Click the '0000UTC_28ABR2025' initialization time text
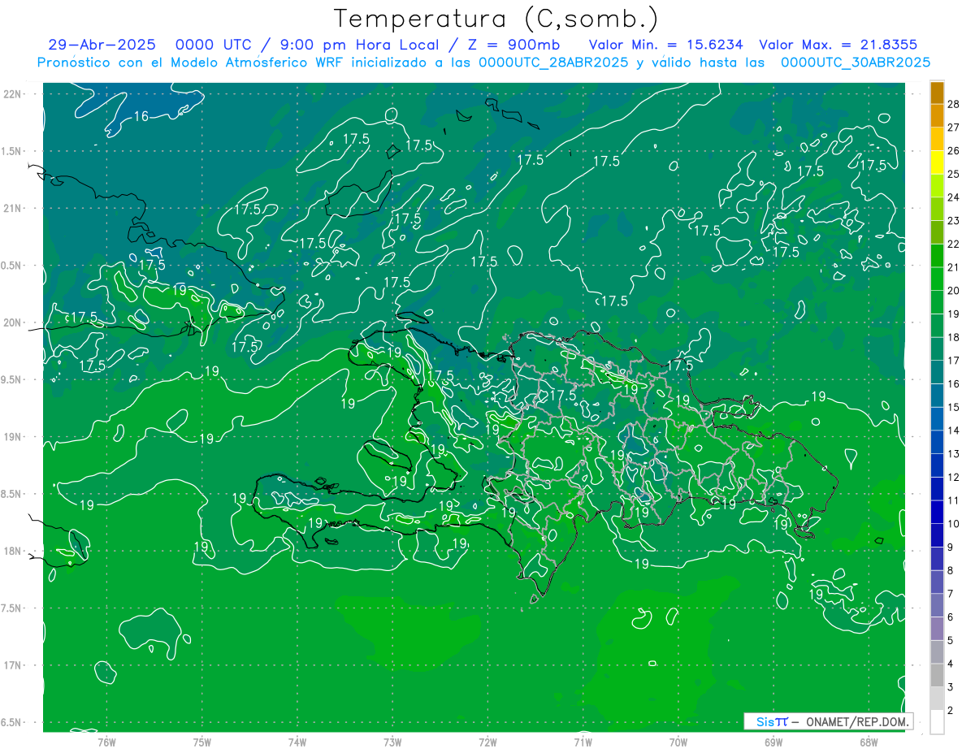This screenshot has width=975, height=753. [554, 62]
